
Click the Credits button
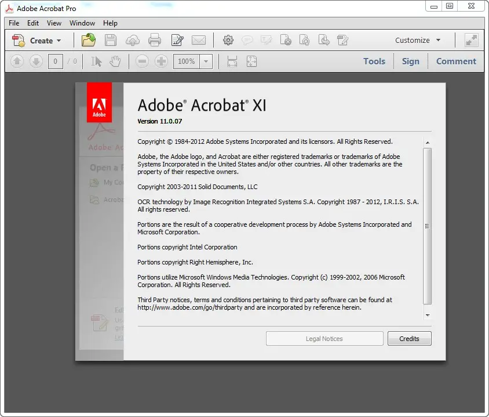(x=410, y=339)
